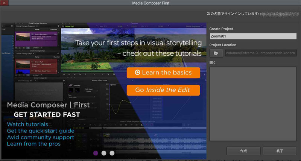
Task: Open Learn from the pros link
Action: (x=33, y=144)
